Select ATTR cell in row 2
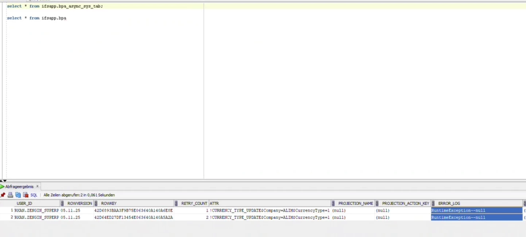Image resolution: width=526 pixels, height=237 pixels. pos(270,217)
